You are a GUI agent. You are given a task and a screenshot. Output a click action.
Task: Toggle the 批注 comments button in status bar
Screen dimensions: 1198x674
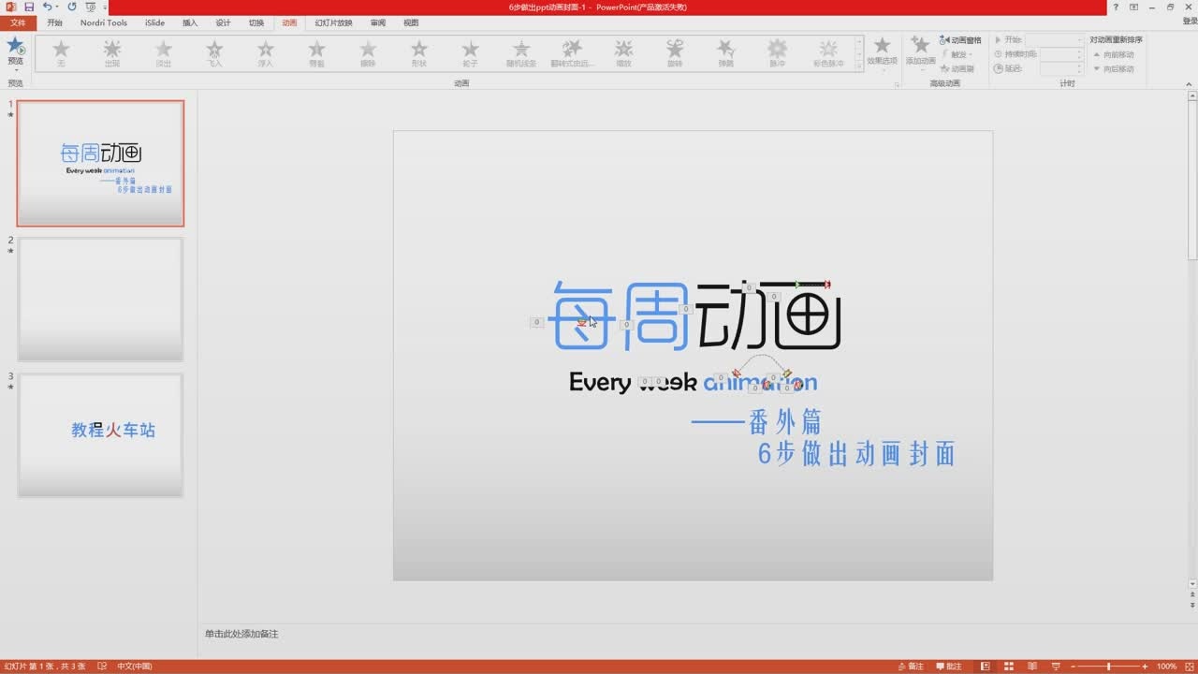(948, 667)
